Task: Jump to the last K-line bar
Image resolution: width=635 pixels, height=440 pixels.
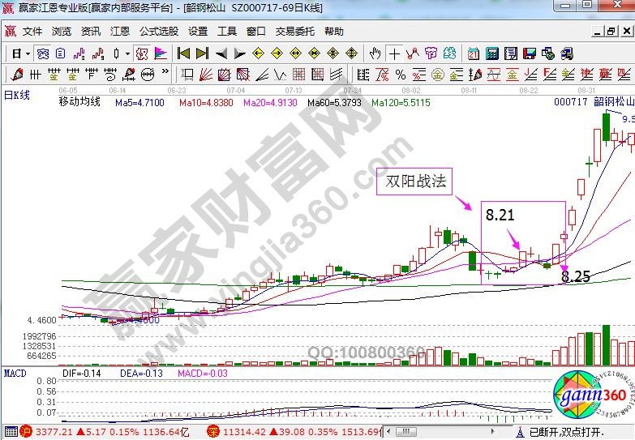Action: click(x=201, y=53)
